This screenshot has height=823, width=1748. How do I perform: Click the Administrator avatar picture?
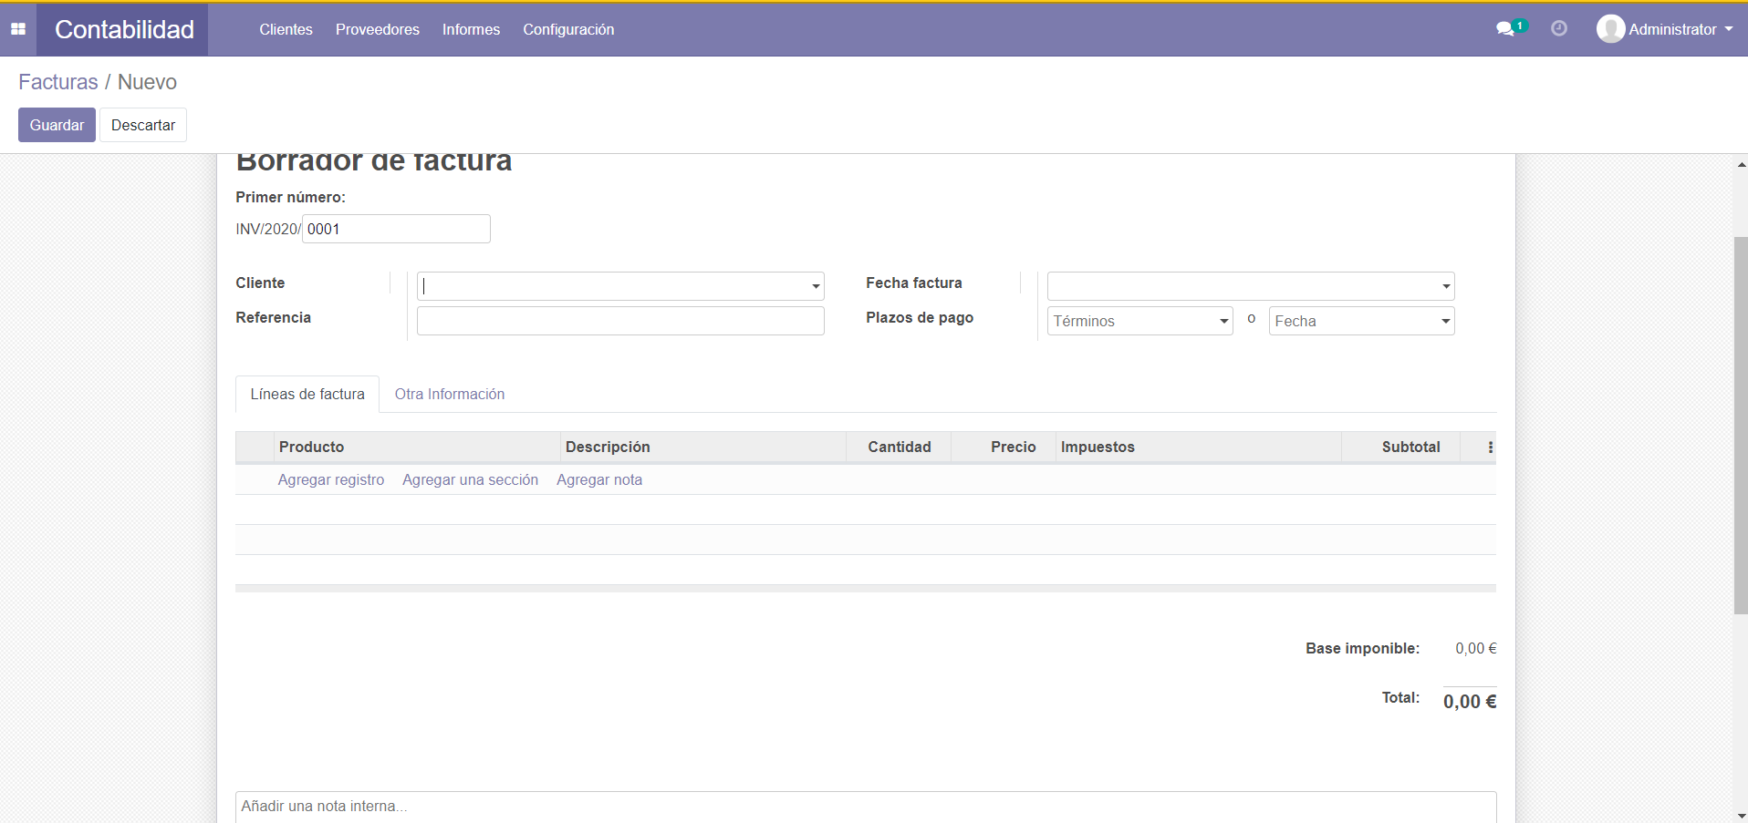pyautogui.click(x=1610, y=29)
